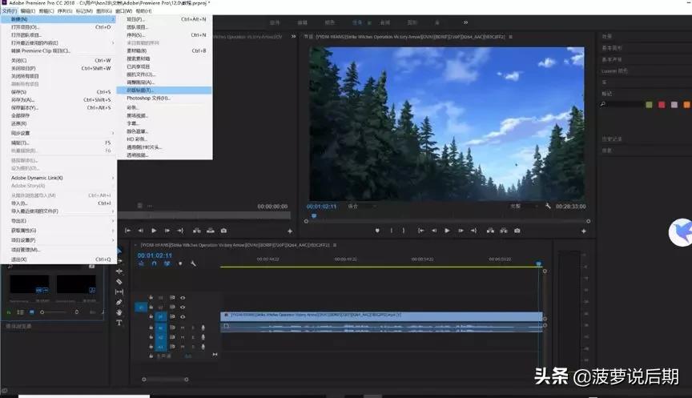Click the Program monitor timecode 00:01:02:11
Screen dimensions: 692x398
pos(322,206)
